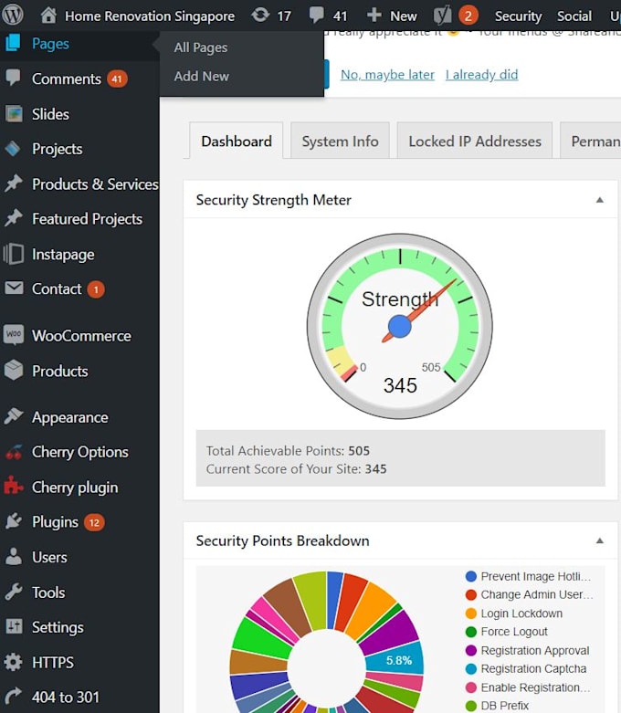The width and height of the screenshot is (621, 713).
Task: Click the orange Login Lockdown legend dot
Action: (471, 613)
